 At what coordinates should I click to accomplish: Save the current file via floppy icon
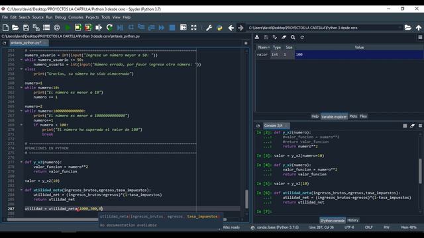click(26, 28)
